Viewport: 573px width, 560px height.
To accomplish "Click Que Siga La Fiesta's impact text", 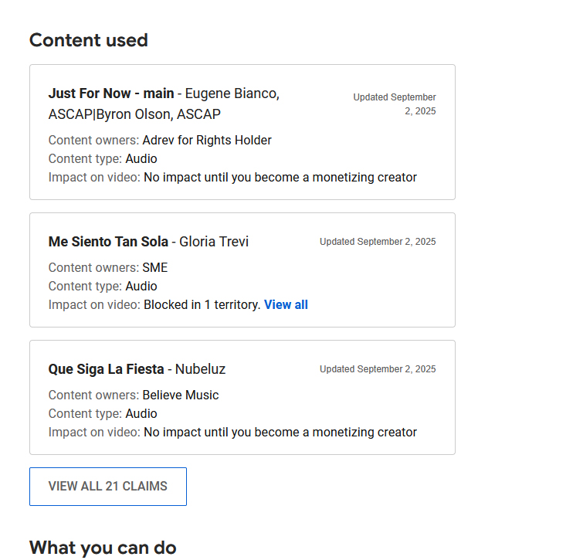I will pyautogui.click(x=280, y=433).
